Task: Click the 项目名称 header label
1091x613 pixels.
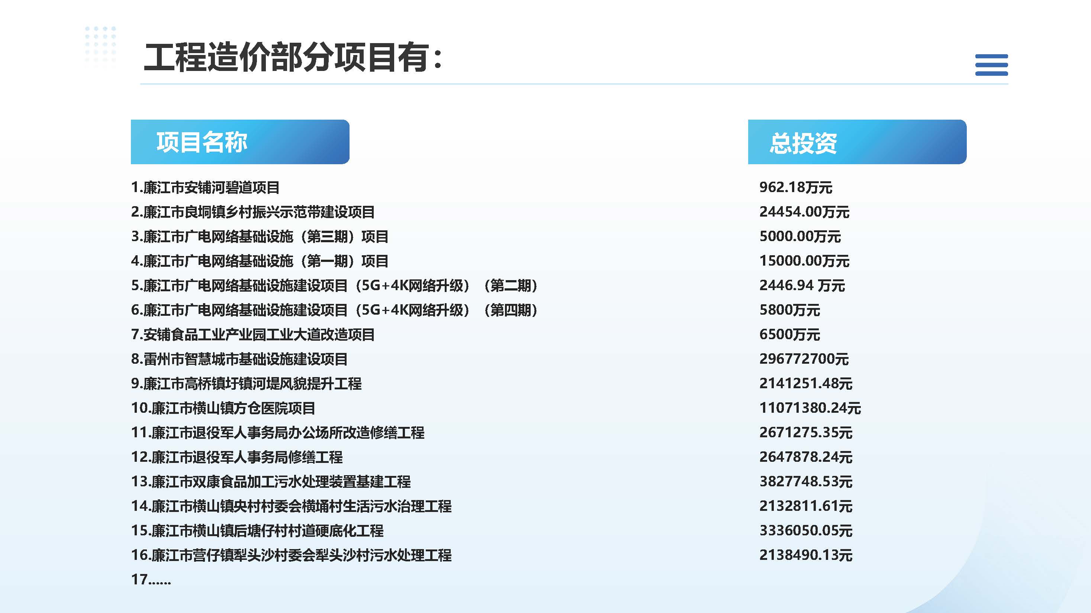Action: (x=202, y=142)
